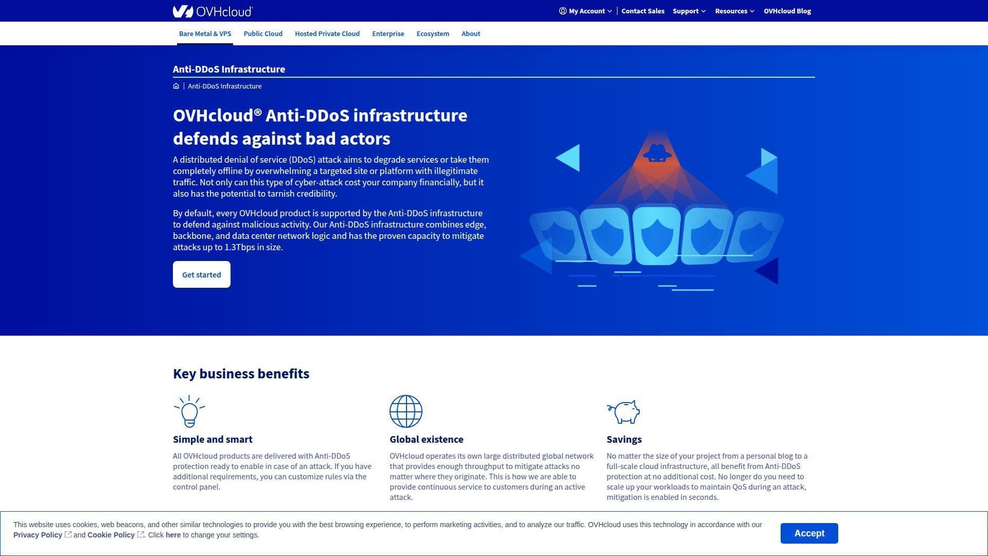Open the Public Cloud menu

(x=263, y=33)
